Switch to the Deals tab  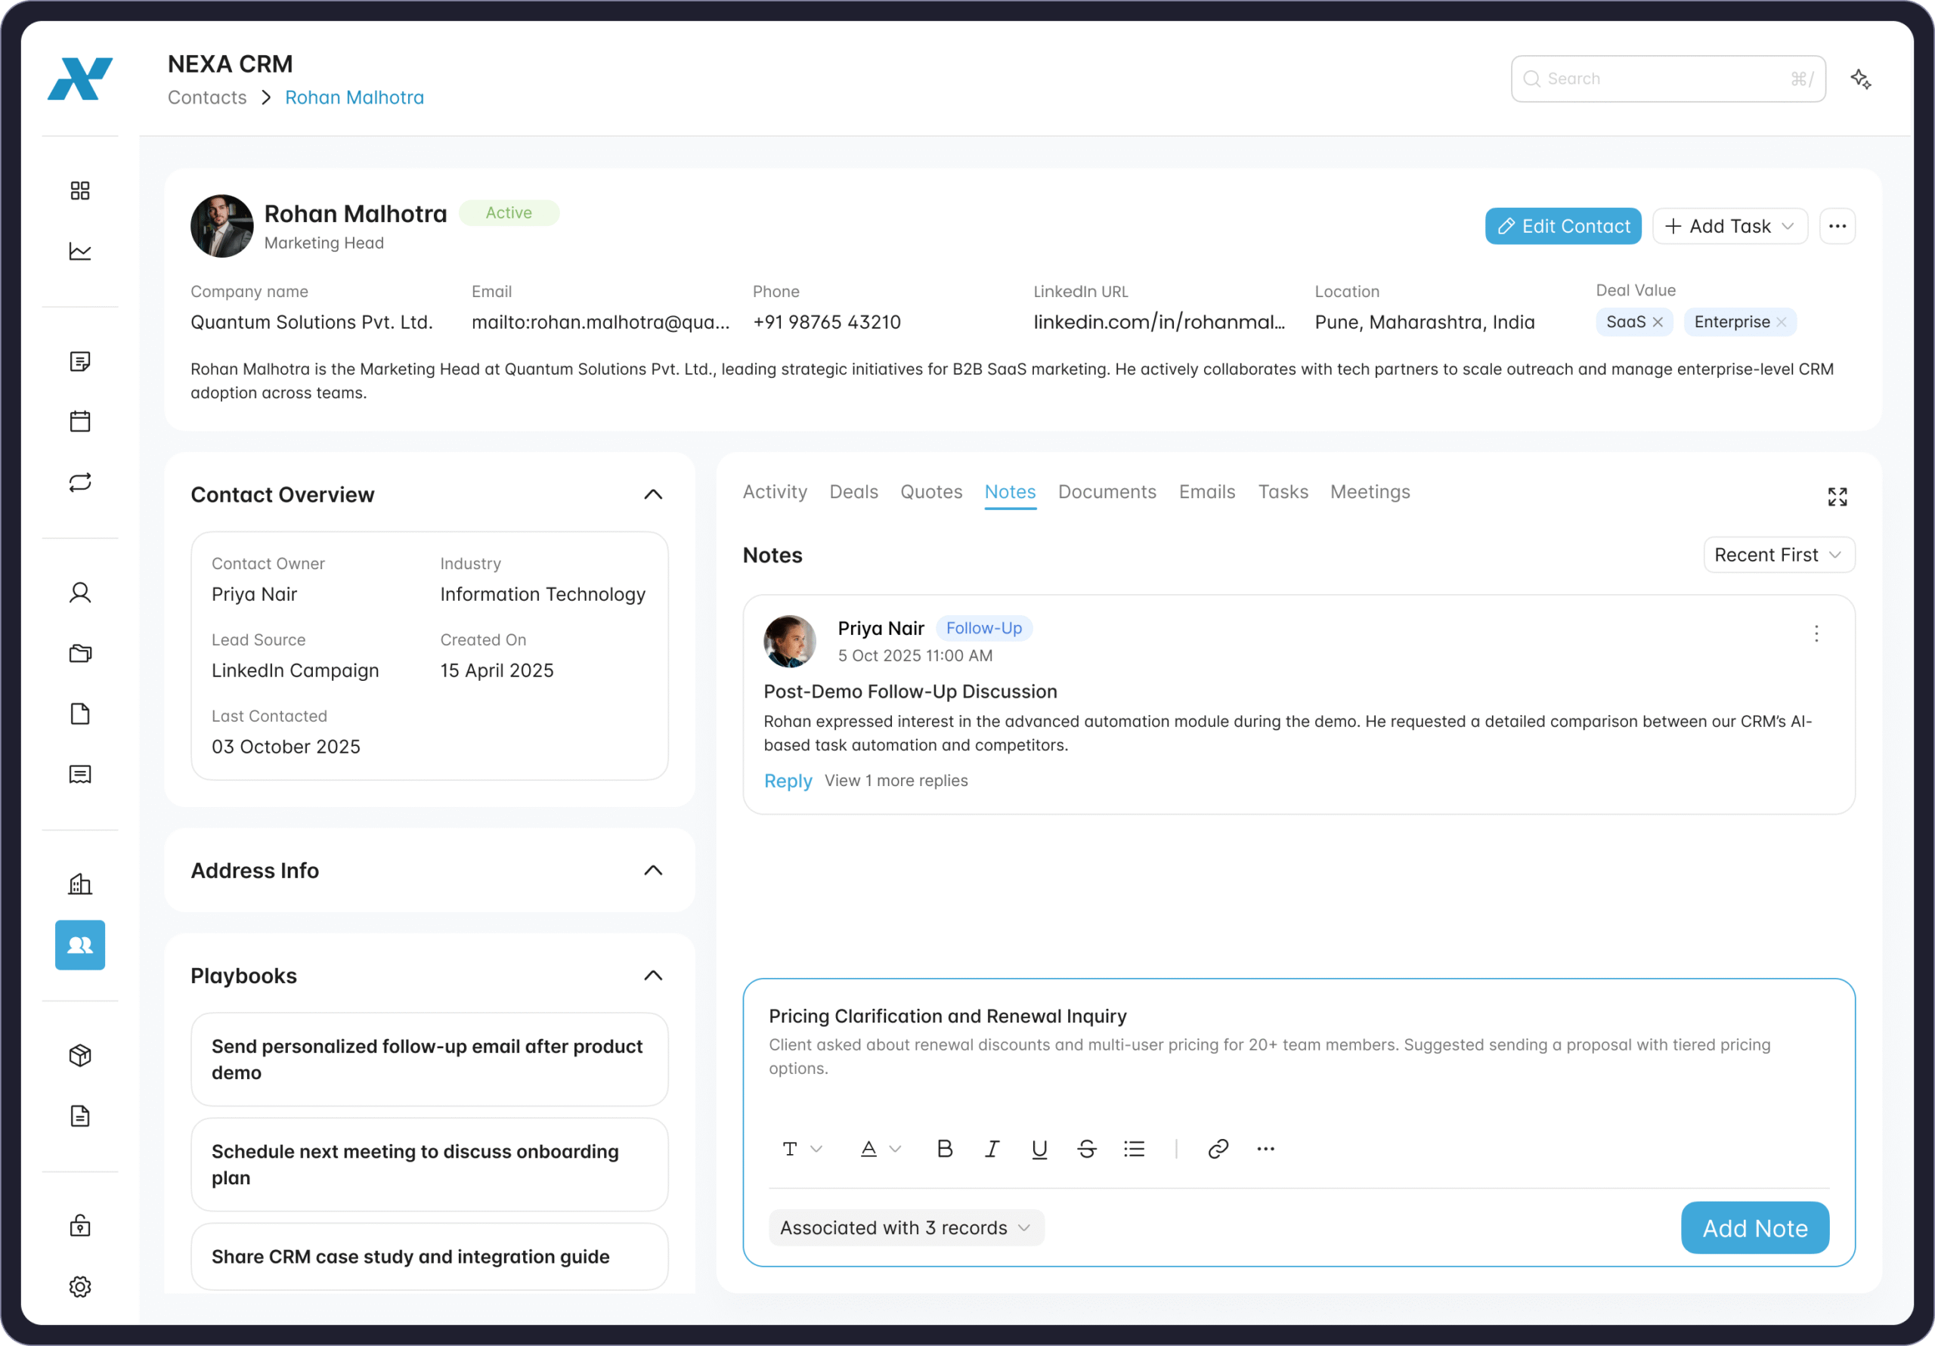(x=853, y=491)
